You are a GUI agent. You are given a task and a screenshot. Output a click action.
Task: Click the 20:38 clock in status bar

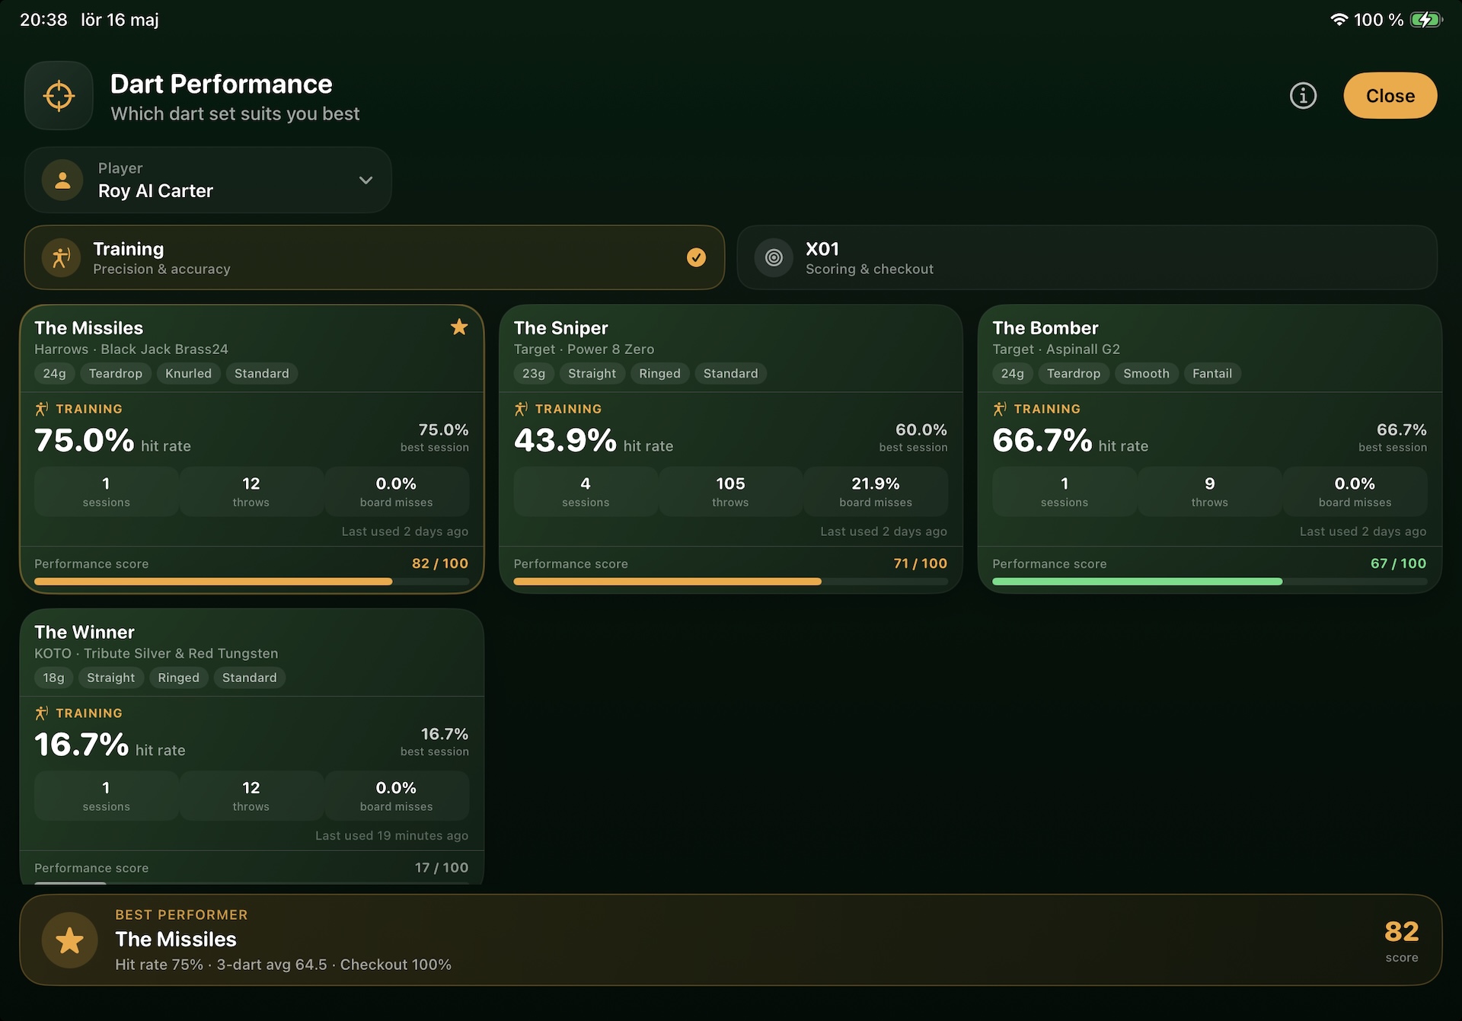(x=43, y=20)
